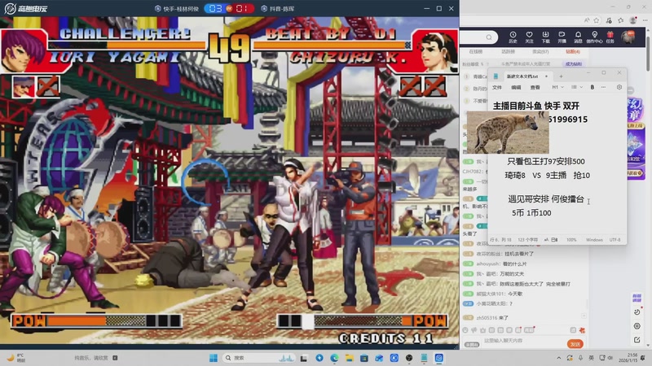Click the volume speaker icon in system tray
The image size is (652, 366).
[x=610, y=358]
